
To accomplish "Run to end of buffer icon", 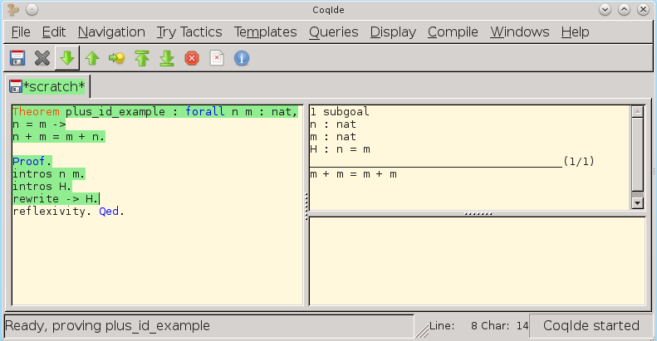I will [x=167, y=58].
